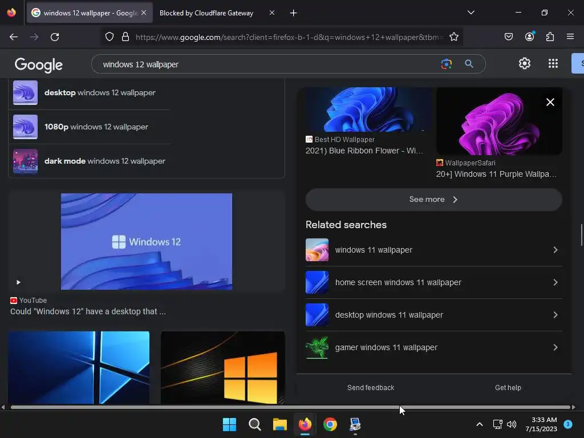Viewport: 584px width, 438px height.
Task: Open the tracking protection shield
Action: (109, 37)
